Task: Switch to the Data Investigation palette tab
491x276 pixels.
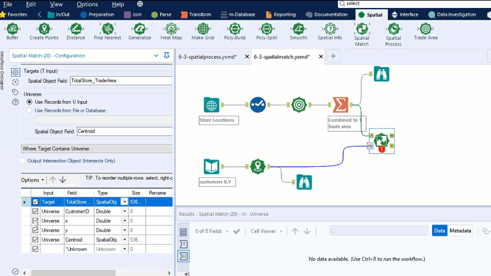Action: pos(452,14)
